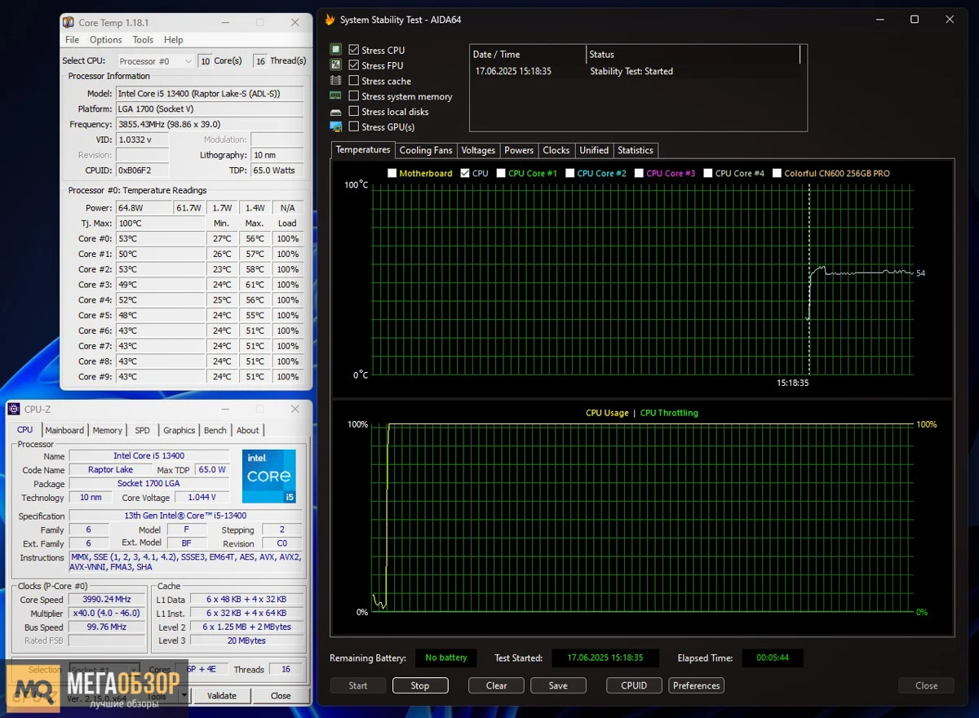
Task: Open the Select CPU Processor #0 dropdown
Action: click(156, 61)
